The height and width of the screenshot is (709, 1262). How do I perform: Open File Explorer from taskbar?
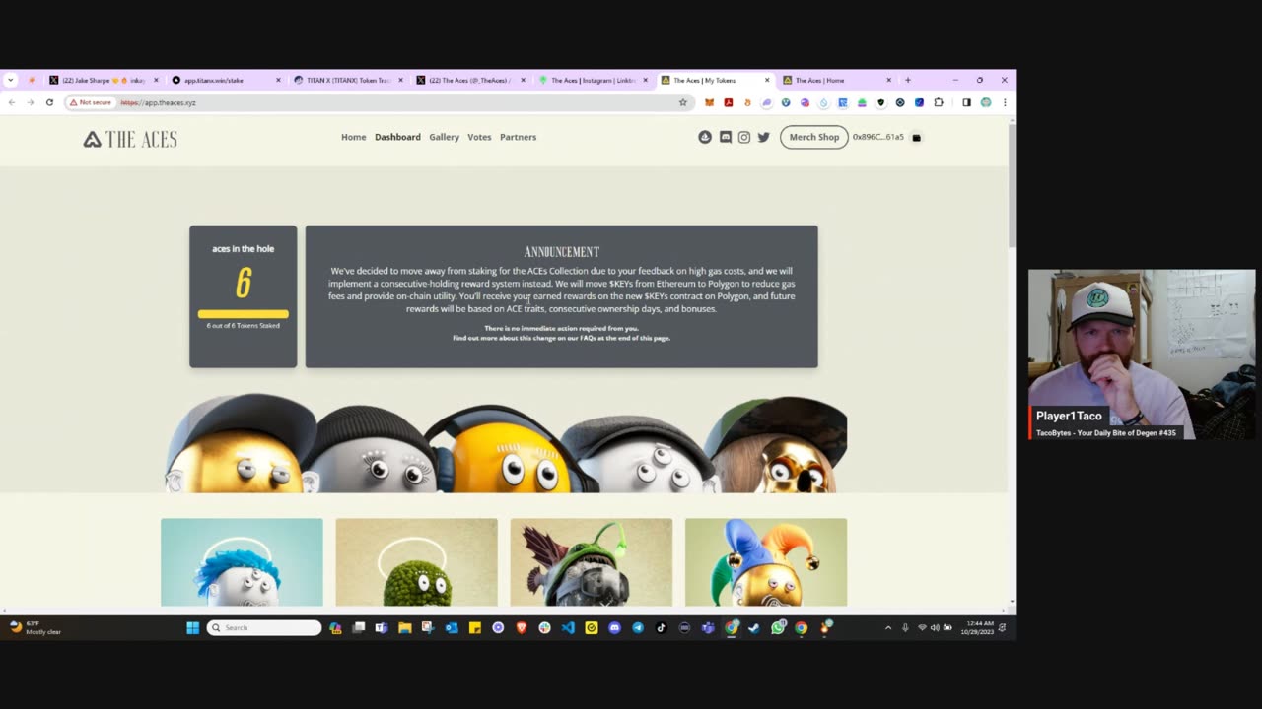[405, 627]
